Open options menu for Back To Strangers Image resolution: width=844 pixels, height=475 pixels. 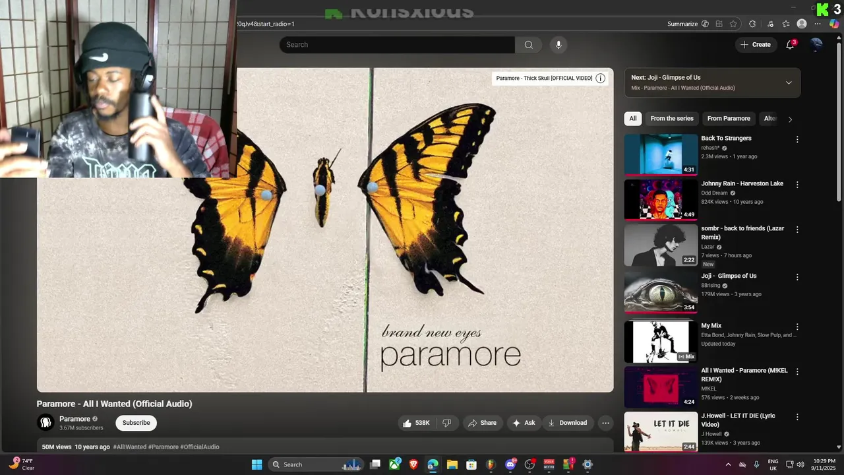pos(797,139)
